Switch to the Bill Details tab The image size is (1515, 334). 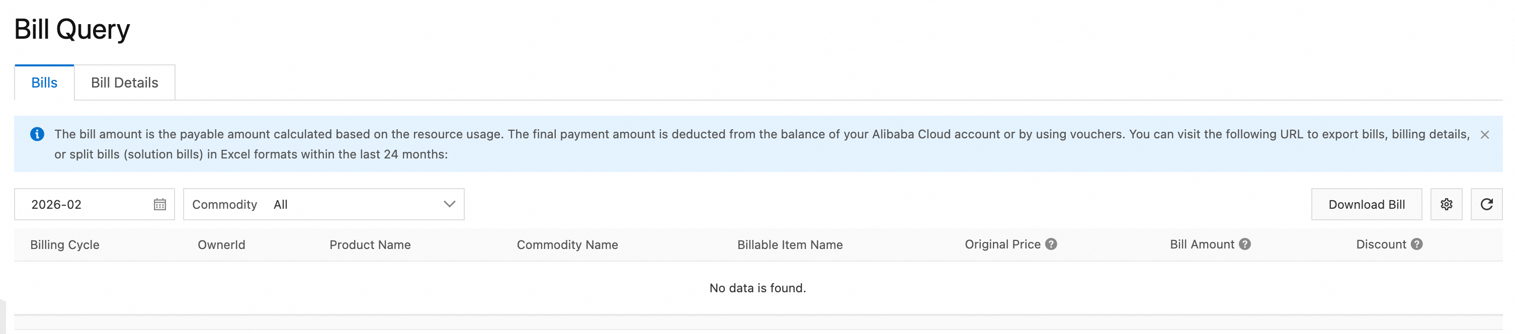(x=125, y=83)
